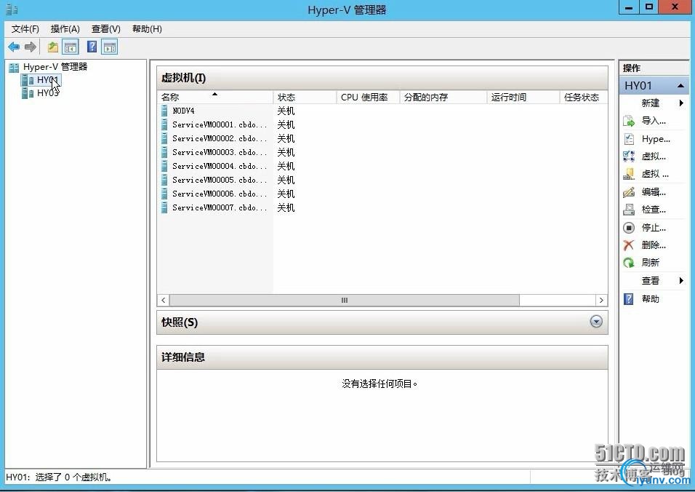Click the ServiceVM00001 machine icon
The width and height of the screenshot is (695, 492).
(164, 124)
